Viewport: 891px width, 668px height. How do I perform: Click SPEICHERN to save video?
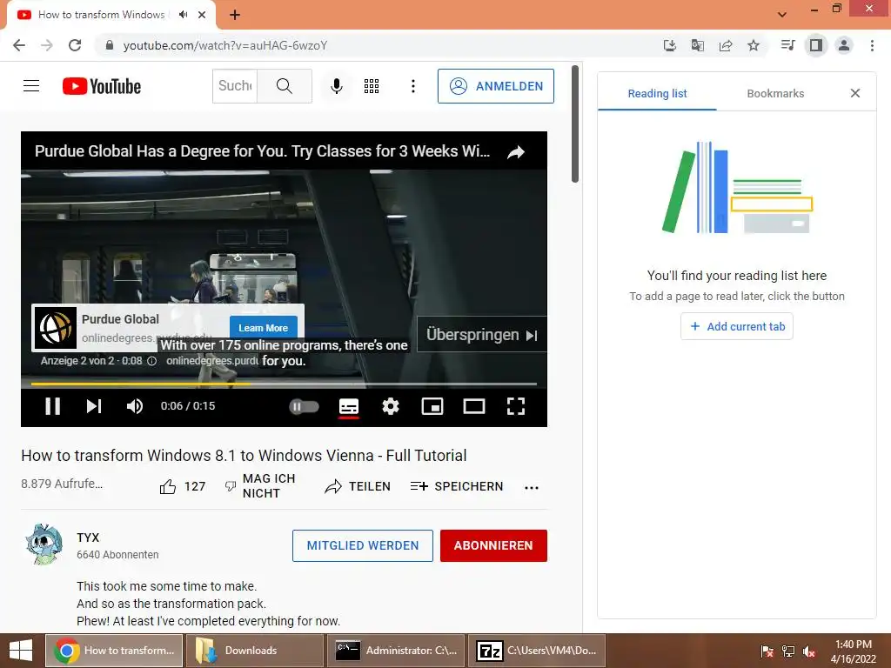coord(457,486)
